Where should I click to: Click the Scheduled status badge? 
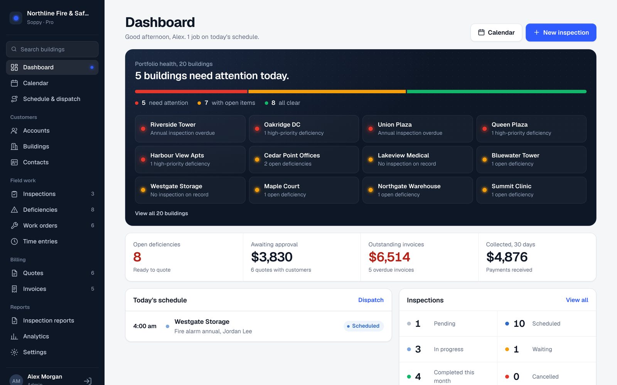[363, 326]
